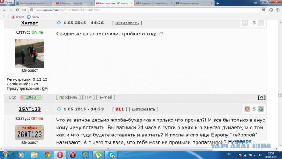Image resolution: width=282 pixels, height=159 pixels.
Task: Add page to bookmarks with heart icon
Action: click(263, 10)
